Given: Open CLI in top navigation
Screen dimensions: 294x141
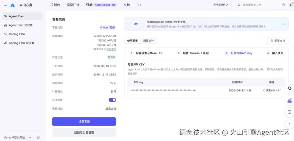Looking at the screenshot, I should point(139,5).
